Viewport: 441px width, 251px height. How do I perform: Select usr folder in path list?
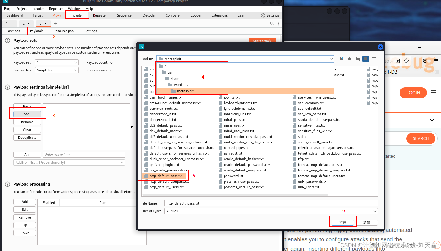[x=245, y=72]
